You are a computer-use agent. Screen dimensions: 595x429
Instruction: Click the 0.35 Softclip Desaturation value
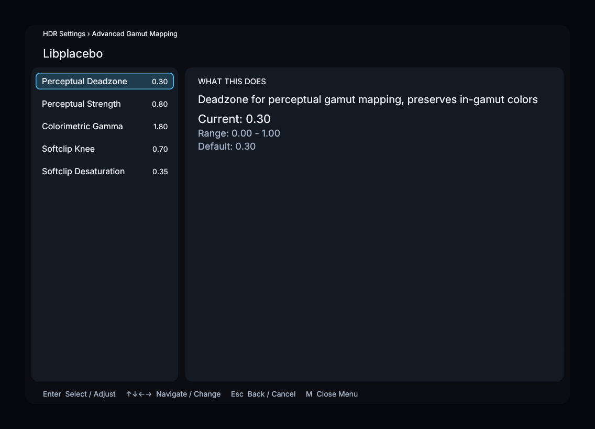160,172
